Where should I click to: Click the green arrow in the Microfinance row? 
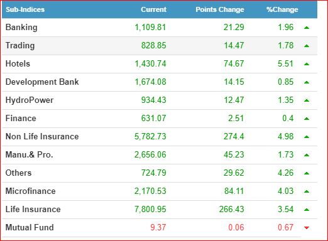(307, 191)
